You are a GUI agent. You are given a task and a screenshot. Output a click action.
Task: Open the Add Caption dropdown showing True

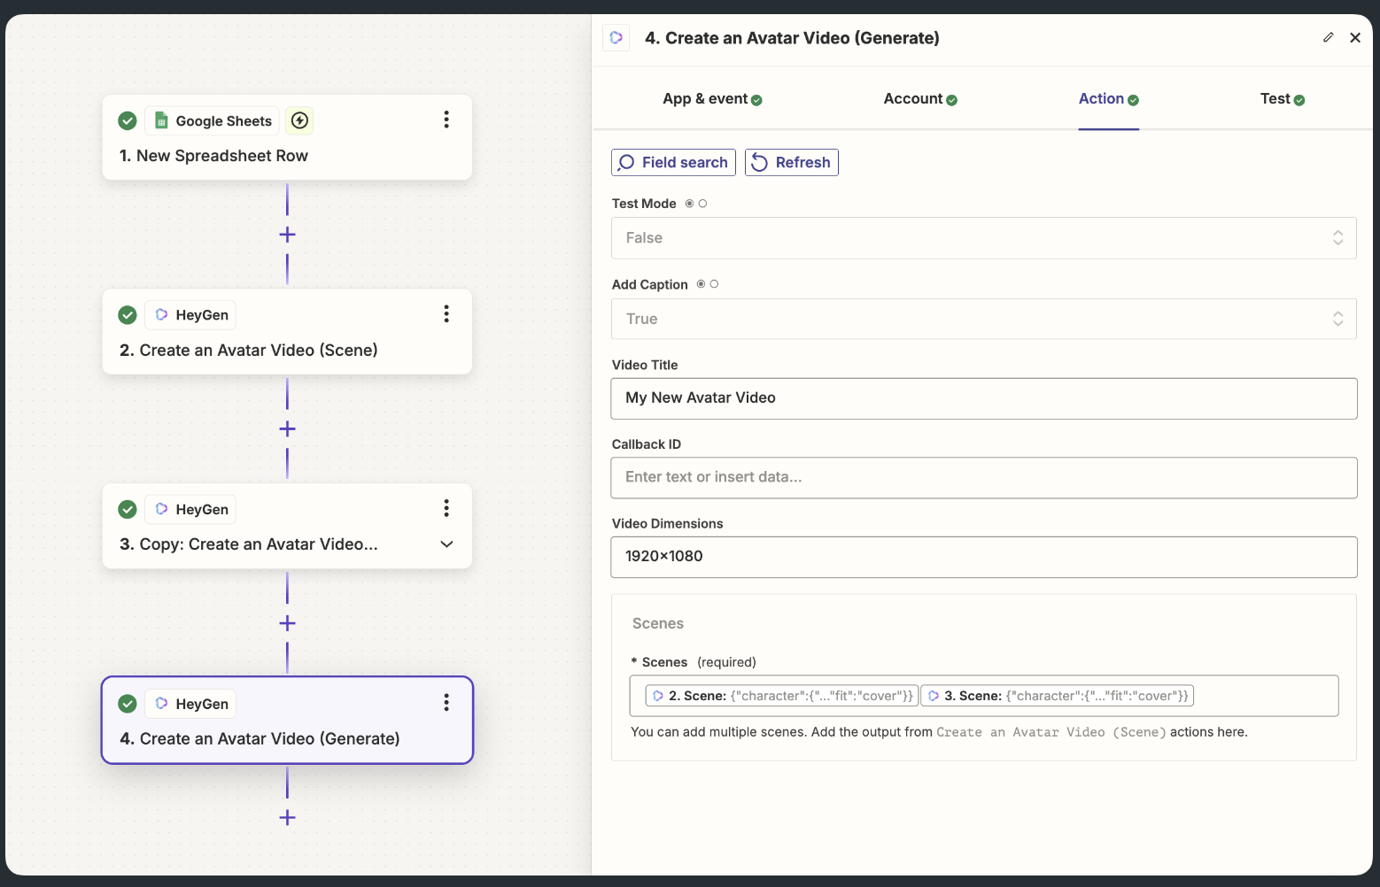click(x=984, y=319)
